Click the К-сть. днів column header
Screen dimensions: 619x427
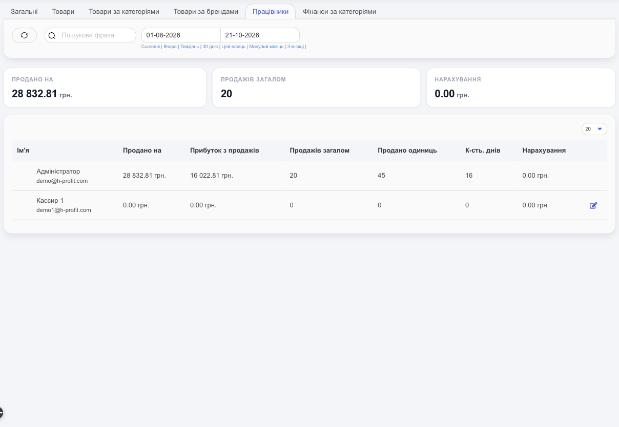tap(483, 151)
